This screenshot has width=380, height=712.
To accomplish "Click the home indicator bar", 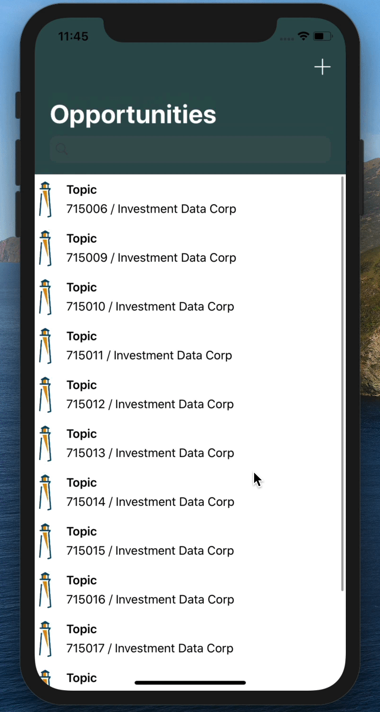I will coord(190,683).
